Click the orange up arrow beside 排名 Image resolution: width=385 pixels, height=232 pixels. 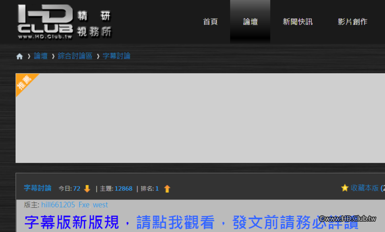coord(167,189)
